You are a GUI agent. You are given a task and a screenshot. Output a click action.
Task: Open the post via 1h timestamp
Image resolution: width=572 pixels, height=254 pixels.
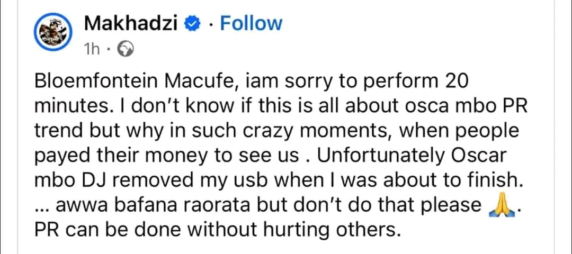coord(93,49)
